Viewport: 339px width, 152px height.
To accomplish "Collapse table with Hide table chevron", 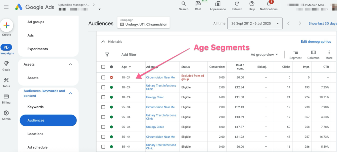I will (103, 42).
